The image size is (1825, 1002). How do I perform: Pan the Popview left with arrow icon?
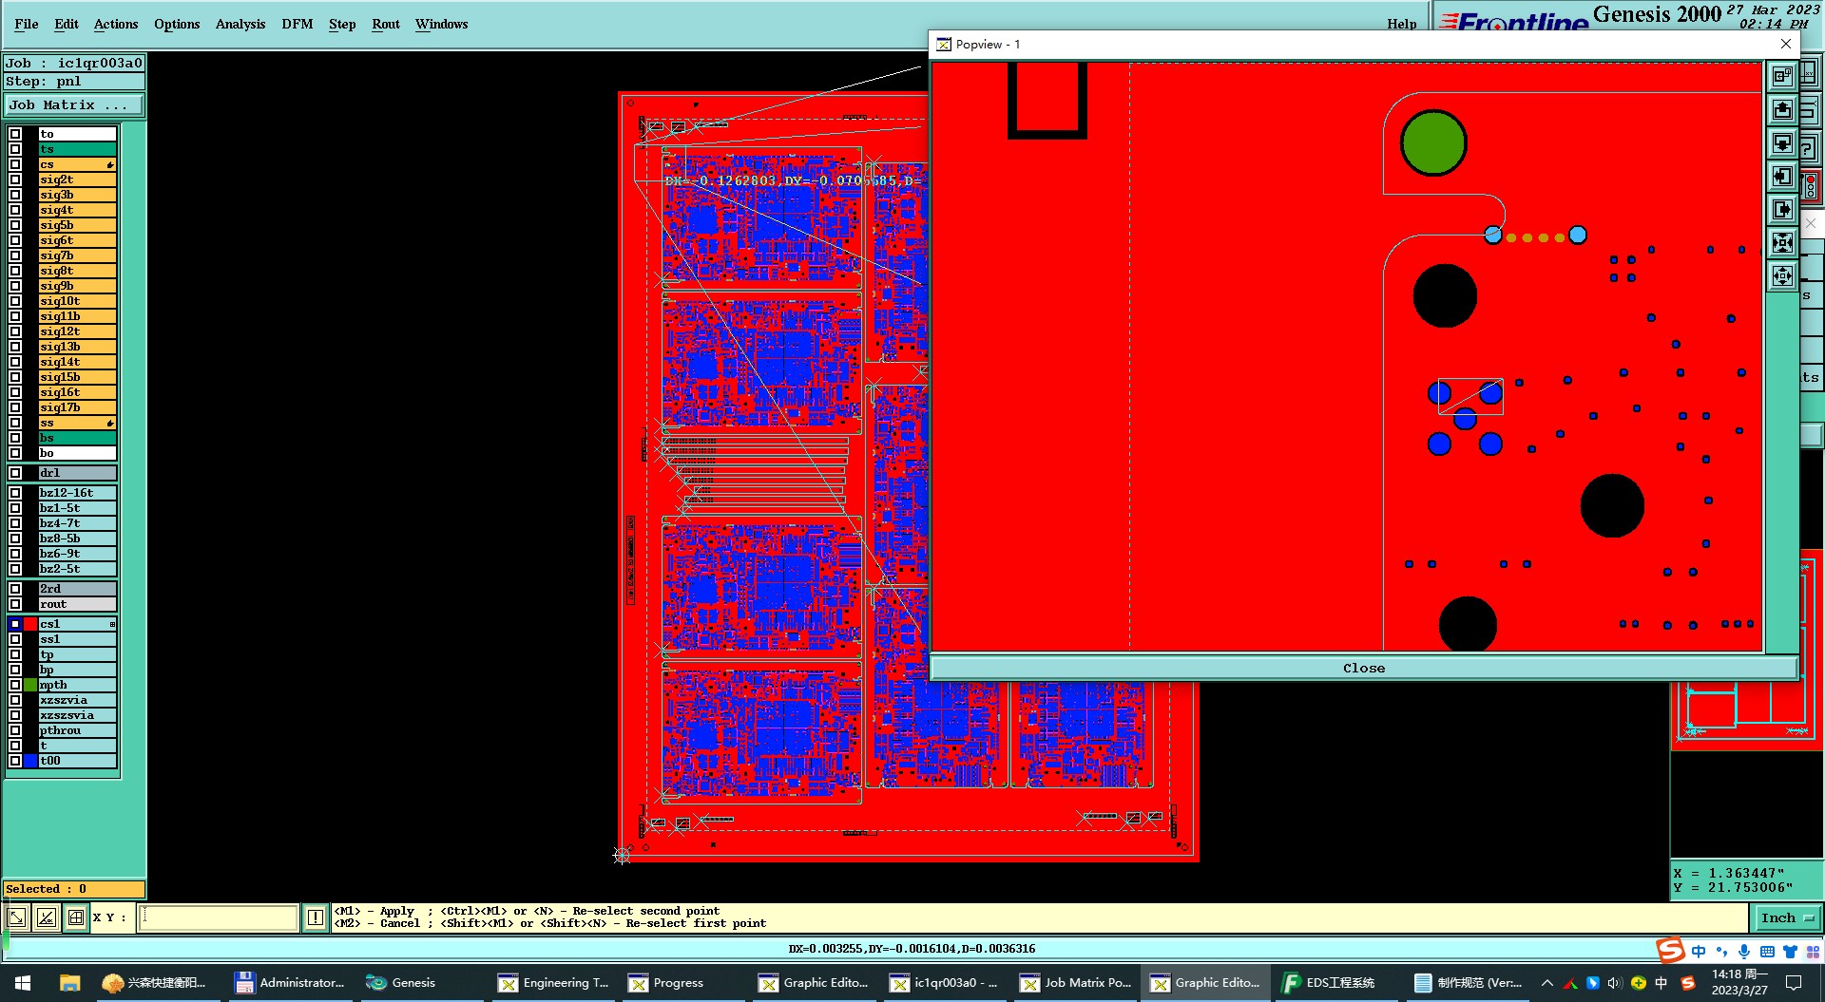pos(1782,177)
